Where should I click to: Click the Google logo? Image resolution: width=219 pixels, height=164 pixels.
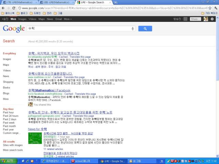(14, 29)
